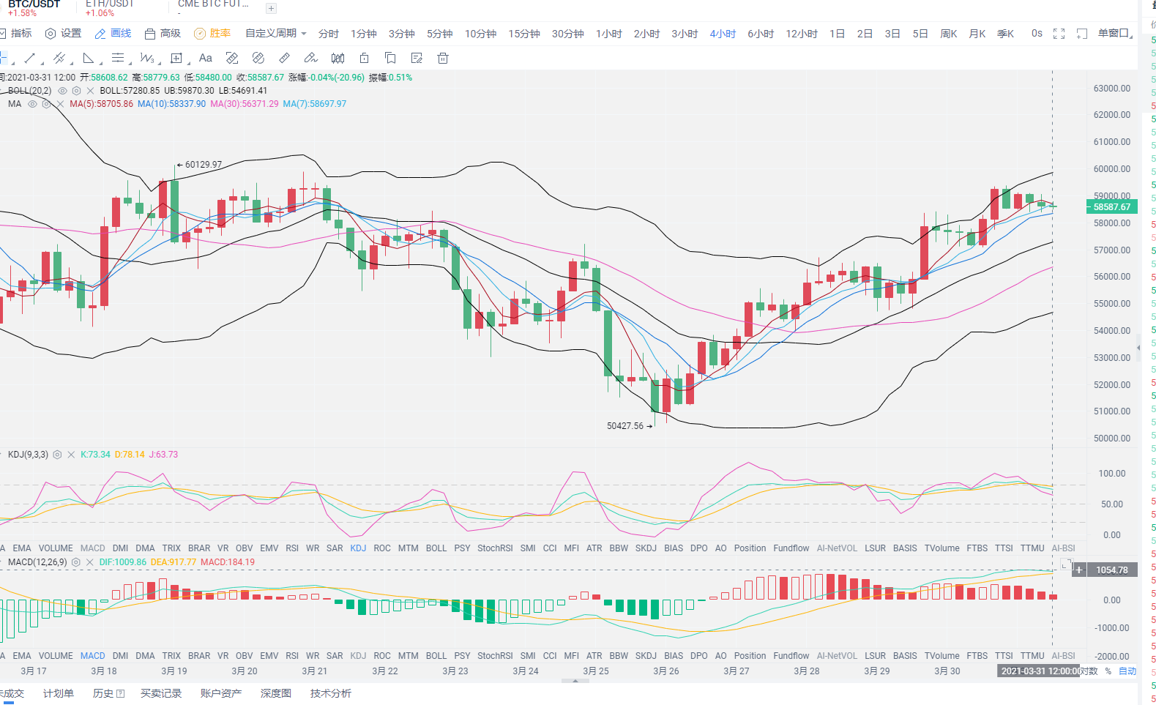The image size is (1156, 705).
Task: Open the 买卖记录 trade records tab
Action: 161,693
